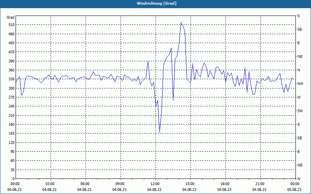Click the '21:00' time label
Viewport: 311px width, 194px height.
[x=260, y=184]
